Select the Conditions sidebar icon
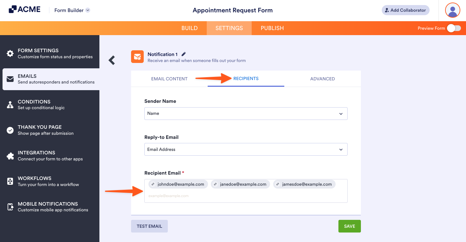 coord(10,105)
